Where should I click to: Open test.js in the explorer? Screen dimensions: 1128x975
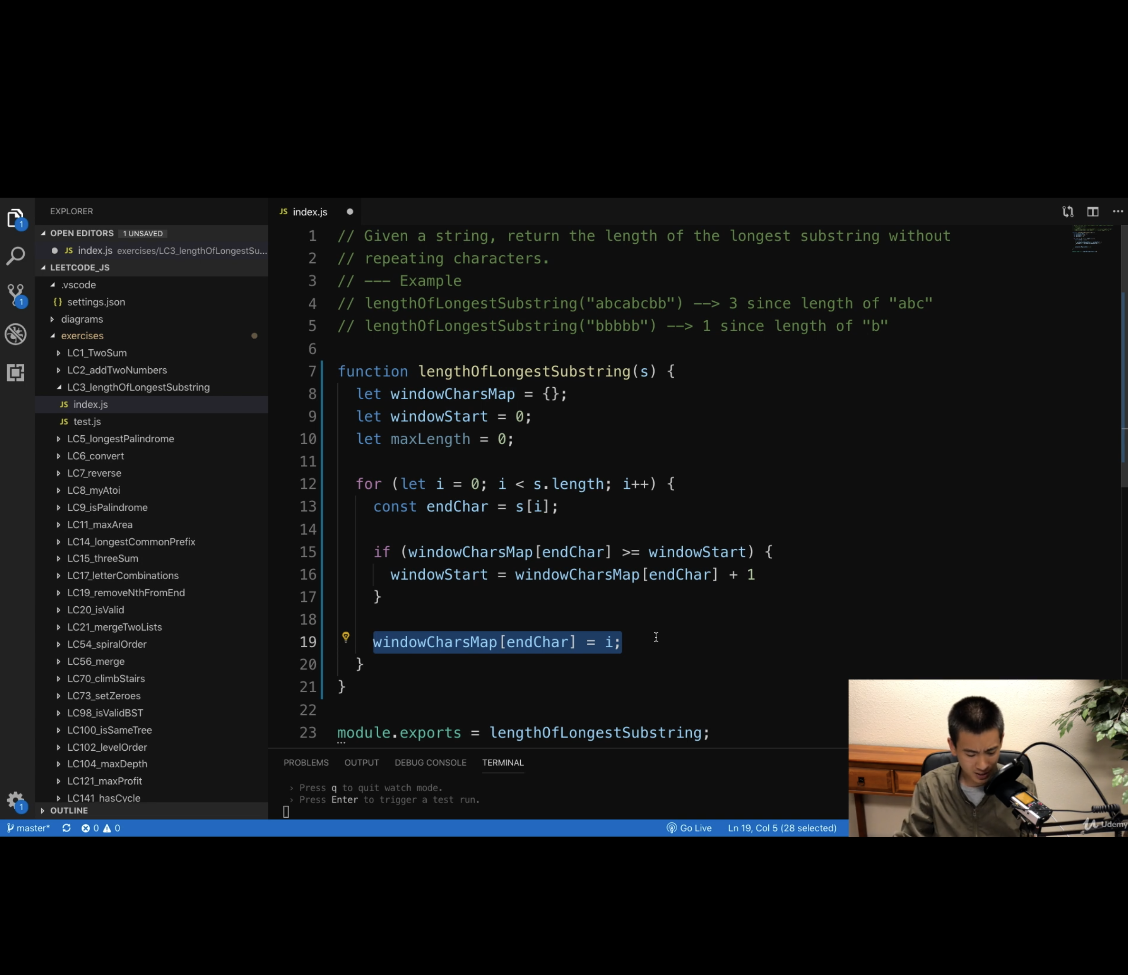pyautogui.click(x=152, y=421)
